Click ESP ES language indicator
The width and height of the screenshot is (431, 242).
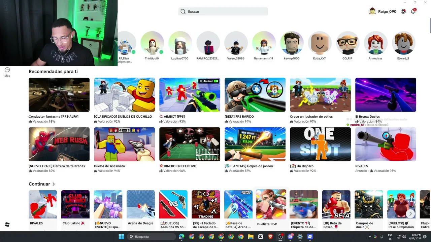[x=390, y=237]
